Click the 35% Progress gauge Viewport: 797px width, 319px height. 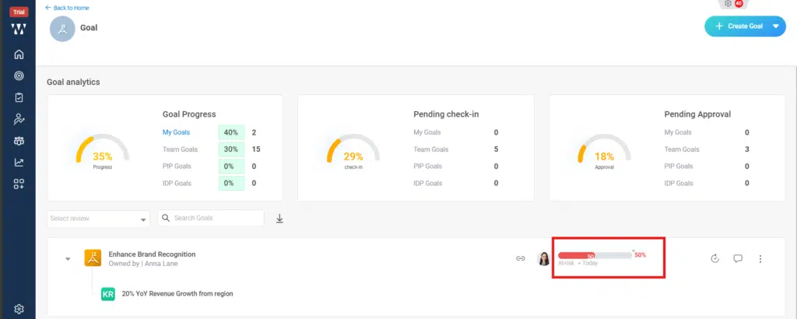[x=103, y=150]
